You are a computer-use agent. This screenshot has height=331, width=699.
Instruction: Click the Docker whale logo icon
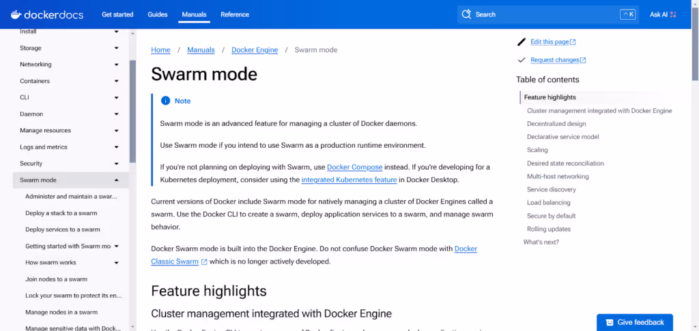(16, 14)
